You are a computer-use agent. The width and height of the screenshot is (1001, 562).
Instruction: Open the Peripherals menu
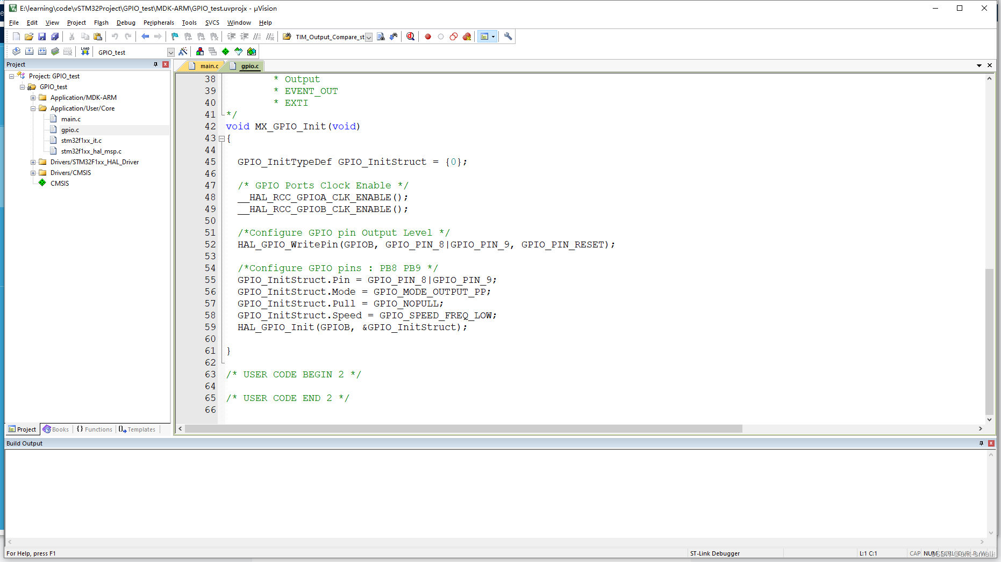[x=158, y=23]
